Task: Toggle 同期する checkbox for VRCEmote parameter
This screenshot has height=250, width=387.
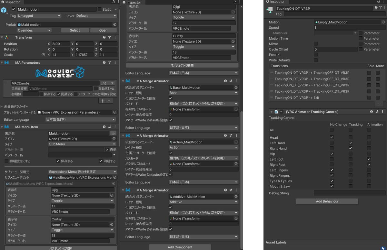Action: [58, 94]
